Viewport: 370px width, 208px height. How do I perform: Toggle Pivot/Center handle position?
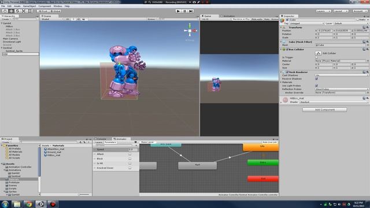pyautogui.click(x=43, y=11)
